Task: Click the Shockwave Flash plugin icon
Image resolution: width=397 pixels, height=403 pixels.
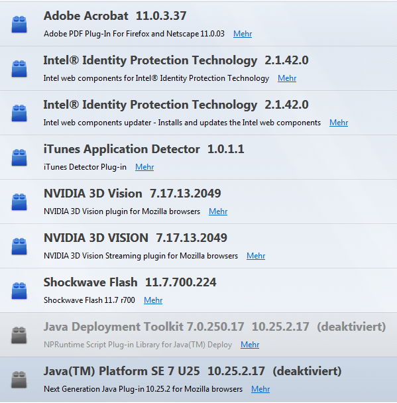Action: point(19,291)
